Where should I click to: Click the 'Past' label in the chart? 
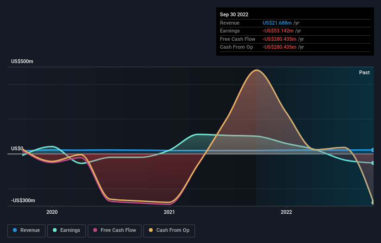364,73
